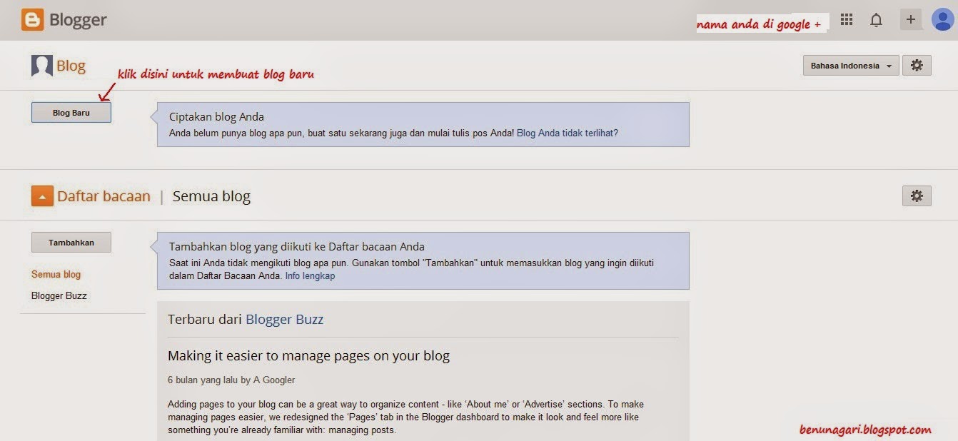Image resolution: width=958 pixels, height=441 pixels.
Task: Click the Tambahkan button
Action: coord(71,243)
